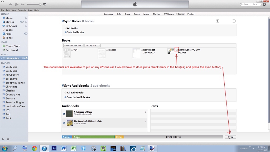Viewport: 270px width, 152px height.
Task: Click the rewind playback button
Action: click(x=11, y=4)
